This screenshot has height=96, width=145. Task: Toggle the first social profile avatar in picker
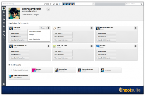pyautogui.click(x=64, y=4)
